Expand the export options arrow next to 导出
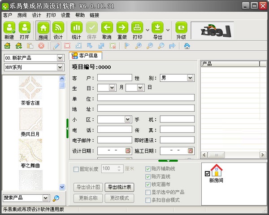This screenshot has height=215, width=269. click(168, 30)
